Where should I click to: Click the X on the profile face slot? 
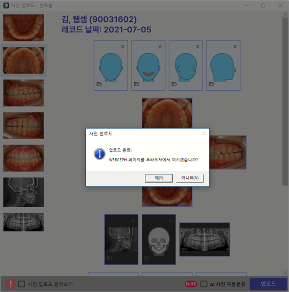(235, 46)
